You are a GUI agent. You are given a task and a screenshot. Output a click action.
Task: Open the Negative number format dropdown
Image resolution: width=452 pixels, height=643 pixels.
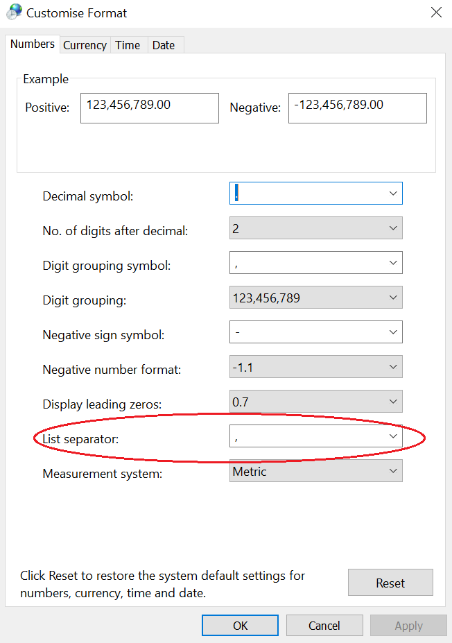tap(316, 367)
